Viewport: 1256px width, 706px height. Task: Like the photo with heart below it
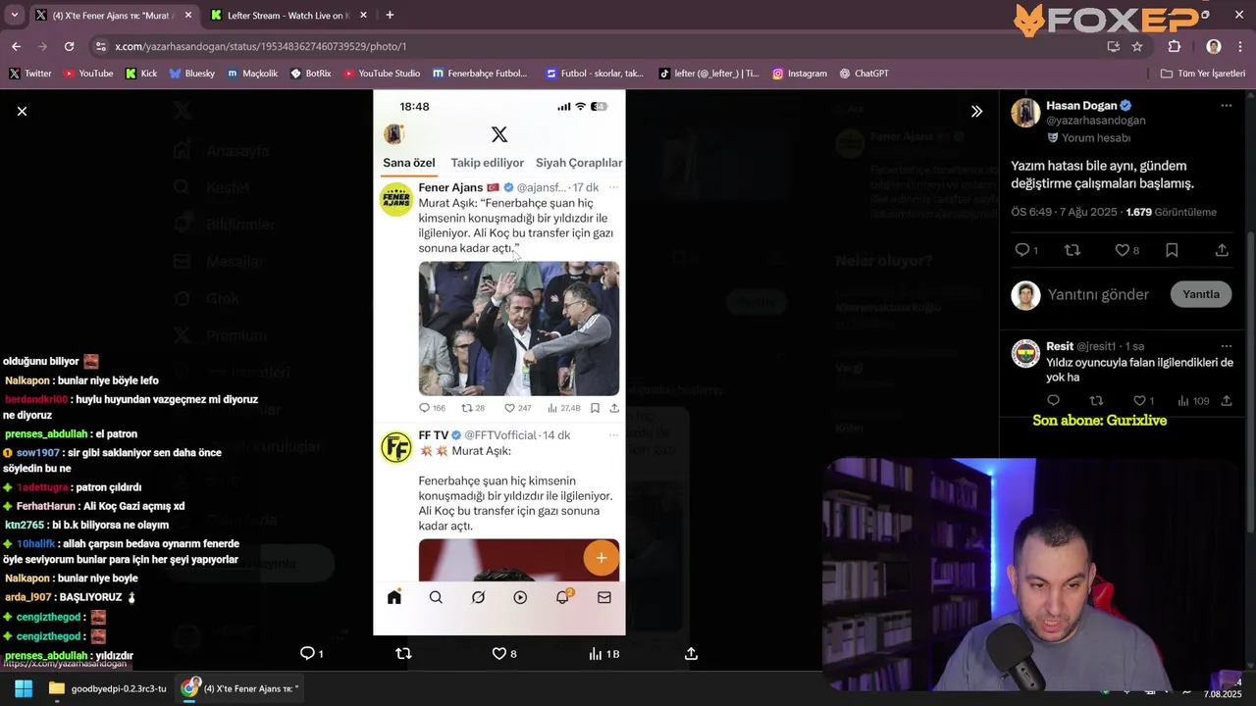point(498,653)
